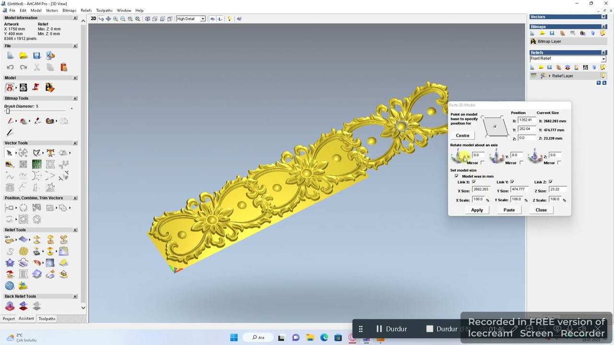Uncheck the Link Y checkbox
The height and width of the screenshot is (345, 614).
pos(512,182)
